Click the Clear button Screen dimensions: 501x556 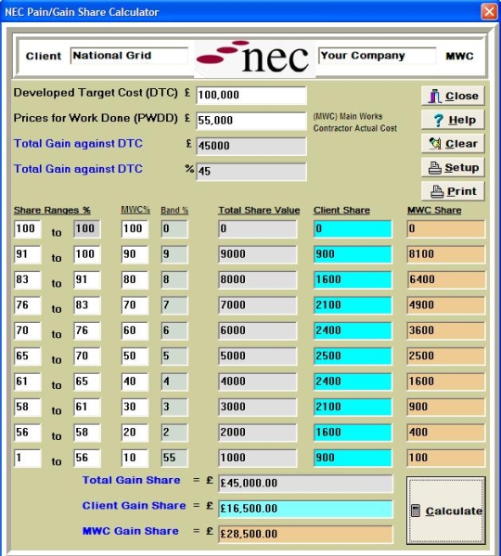(453, 144)
